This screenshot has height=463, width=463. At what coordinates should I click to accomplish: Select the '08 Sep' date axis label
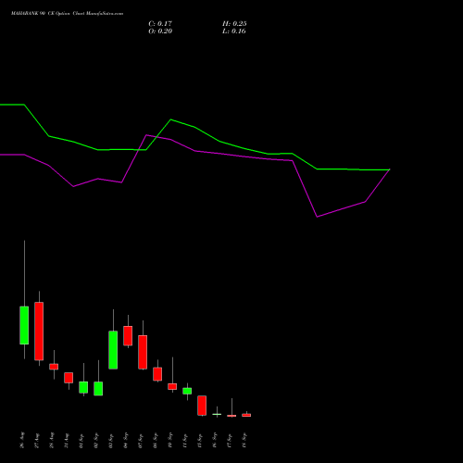[x=156, y=441]
